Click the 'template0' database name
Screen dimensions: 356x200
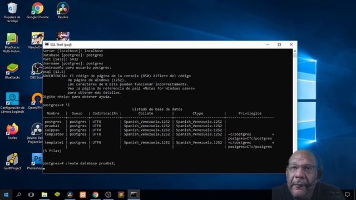point(54,134)
